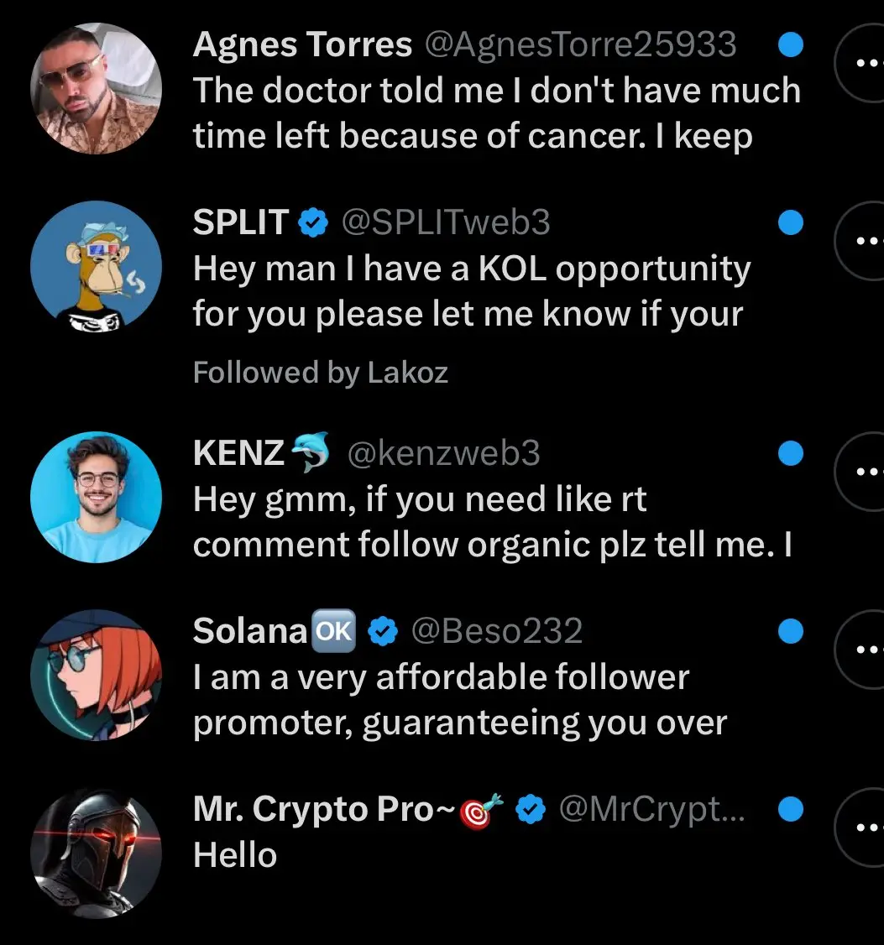Open Mr. Crypto Pro helmet avatar
This screenshot has width=884, height=945.
(96, 853)
